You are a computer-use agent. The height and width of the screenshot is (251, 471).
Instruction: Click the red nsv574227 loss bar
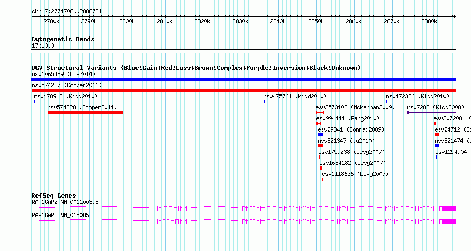coord(243,90)
